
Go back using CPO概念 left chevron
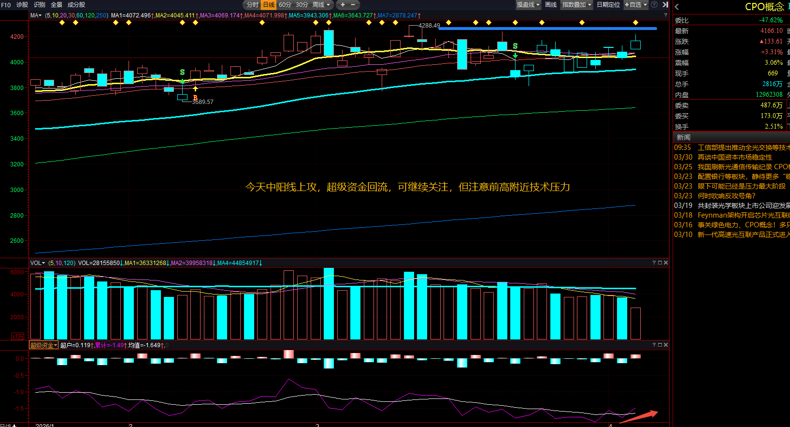click(x=677, y=7)
